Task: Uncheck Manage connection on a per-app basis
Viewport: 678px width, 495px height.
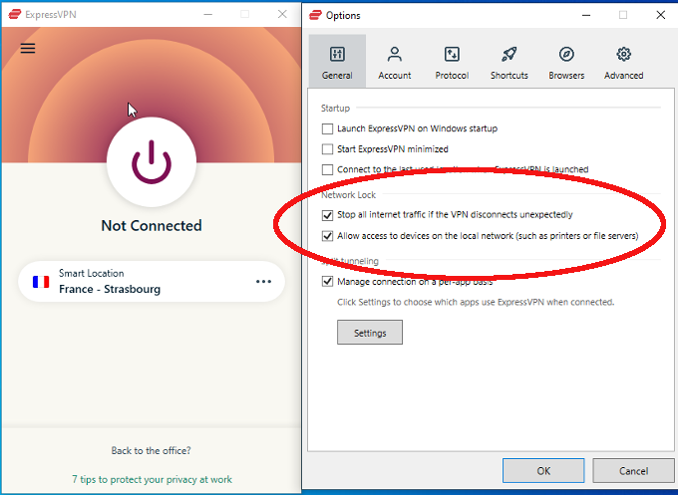Action: (x=327, y=282)
